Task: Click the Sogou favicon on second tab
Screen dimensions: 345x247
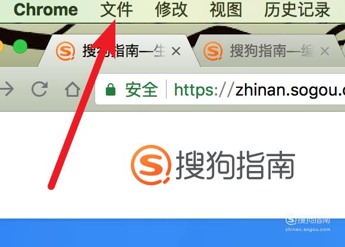Action: coord(213,51)
